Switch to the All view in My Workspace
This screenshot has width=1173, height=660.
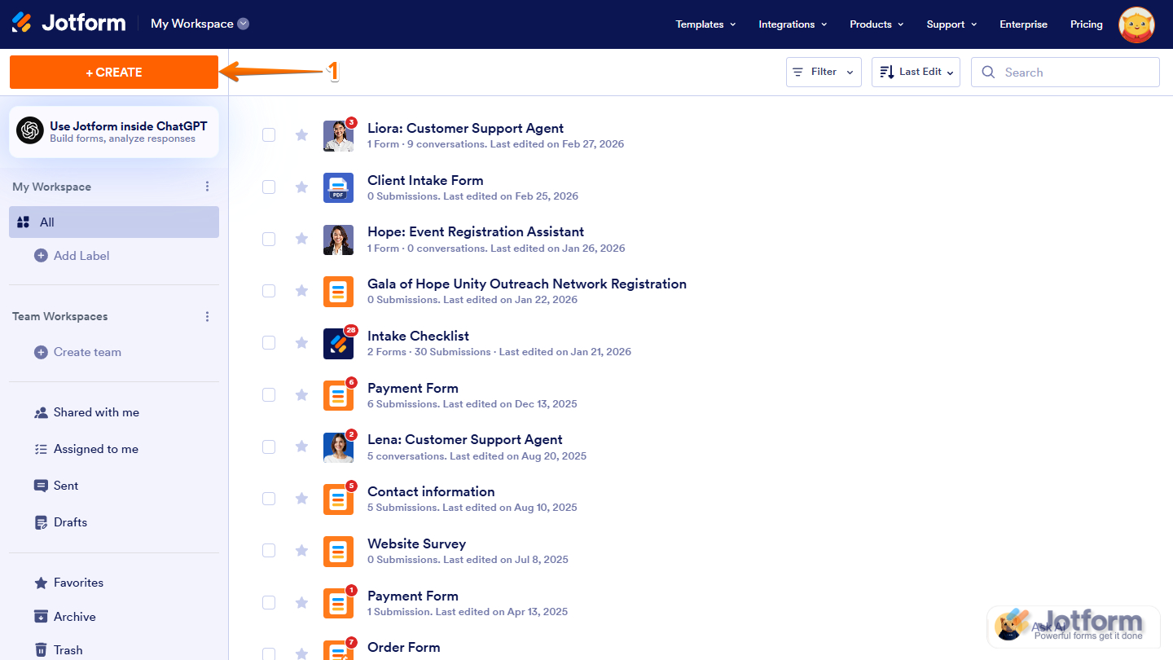(x=46, y=222)
